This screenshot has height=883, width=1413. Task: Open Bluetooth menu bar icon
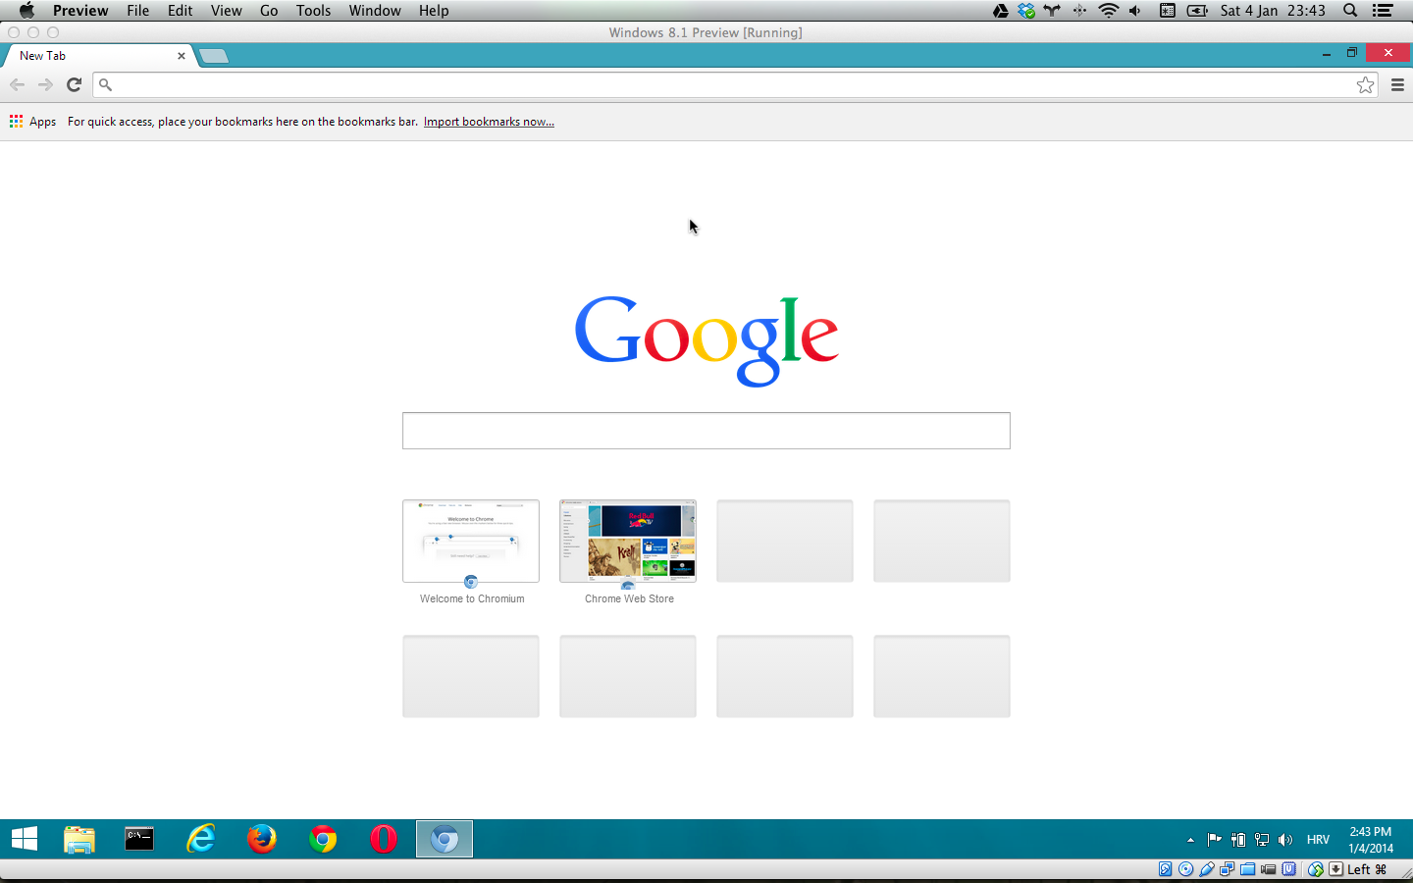point(1079,11)
